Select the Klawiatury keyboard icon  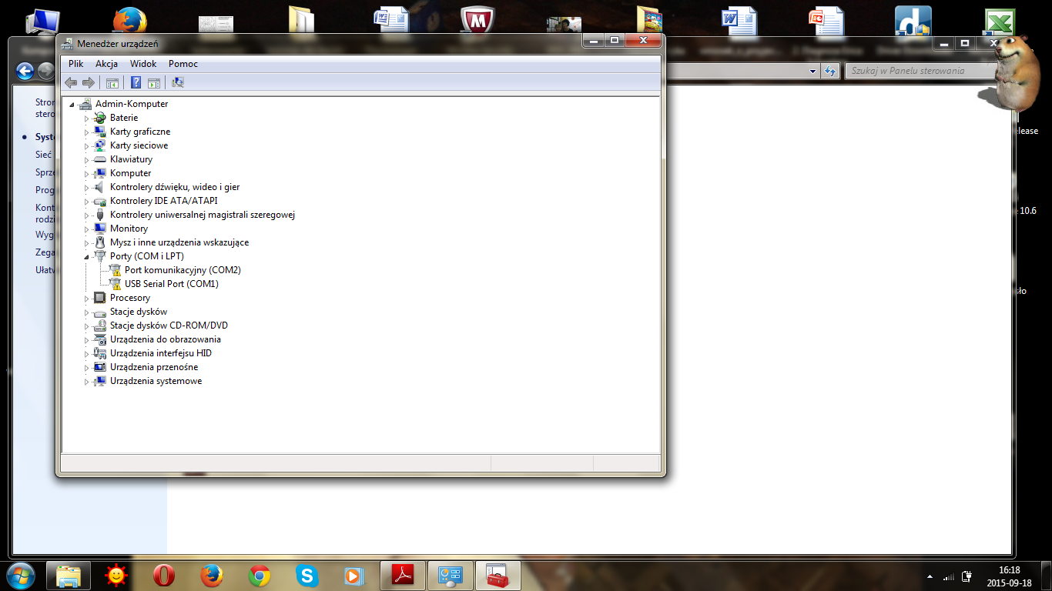tap(99, 159)
